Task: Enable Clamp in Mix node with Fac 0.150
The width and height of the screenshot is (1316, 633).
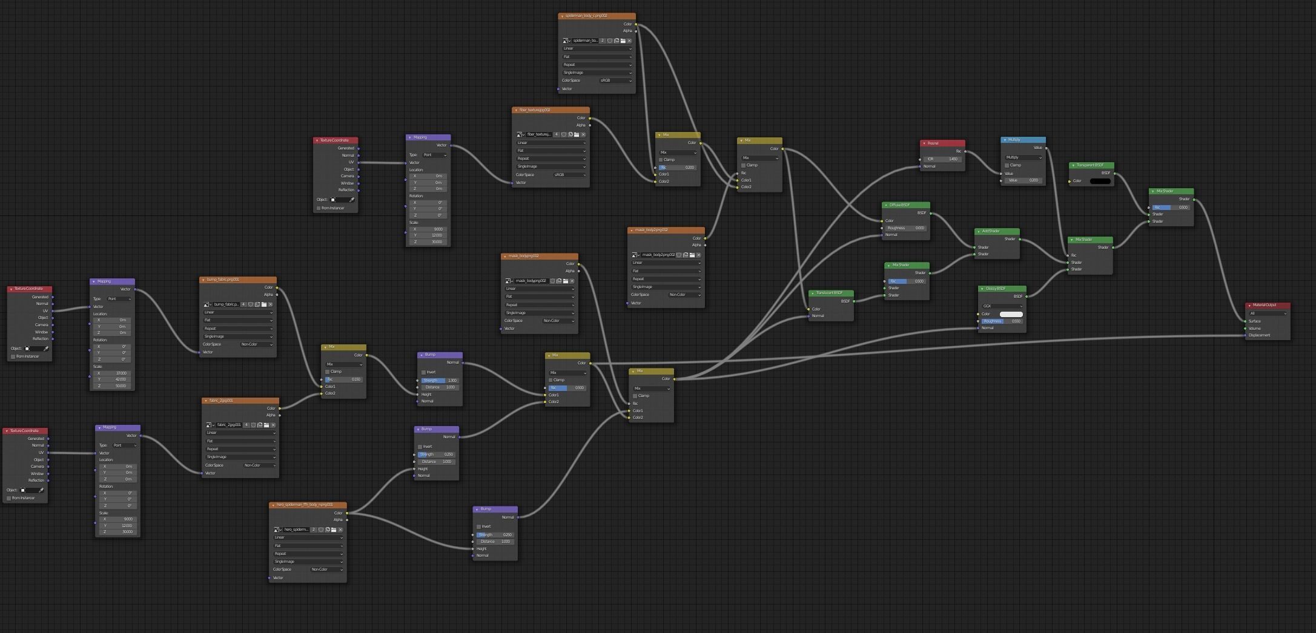Action: [x=328, y=372]
